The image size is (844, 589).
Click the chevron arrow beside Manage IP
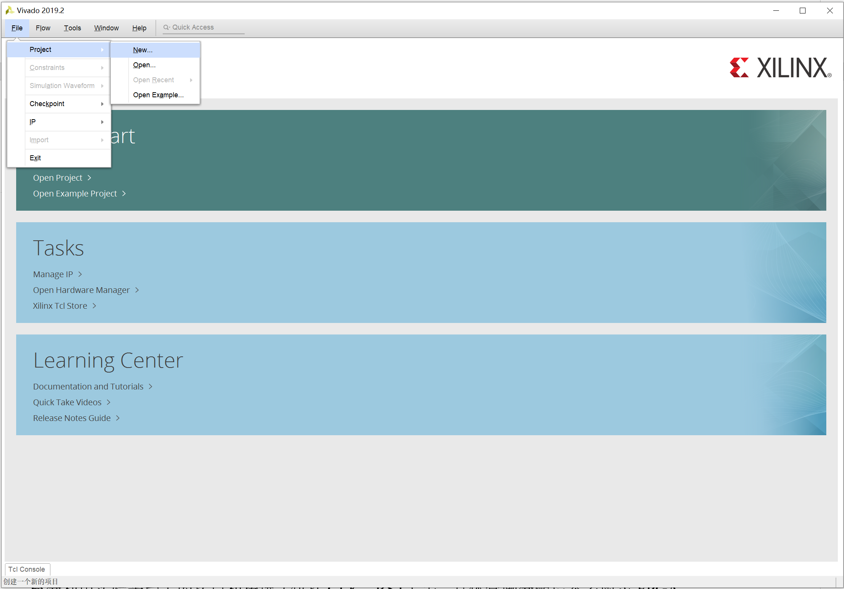(80, 274)
